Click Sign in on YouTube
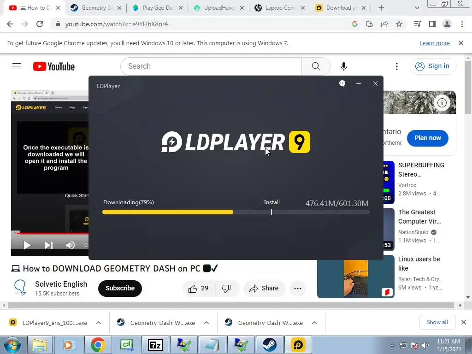 432,66
